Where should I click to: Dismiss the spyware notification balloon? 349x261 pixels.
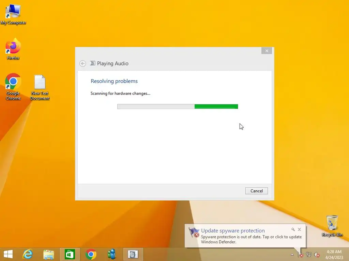tap(299, 229)
